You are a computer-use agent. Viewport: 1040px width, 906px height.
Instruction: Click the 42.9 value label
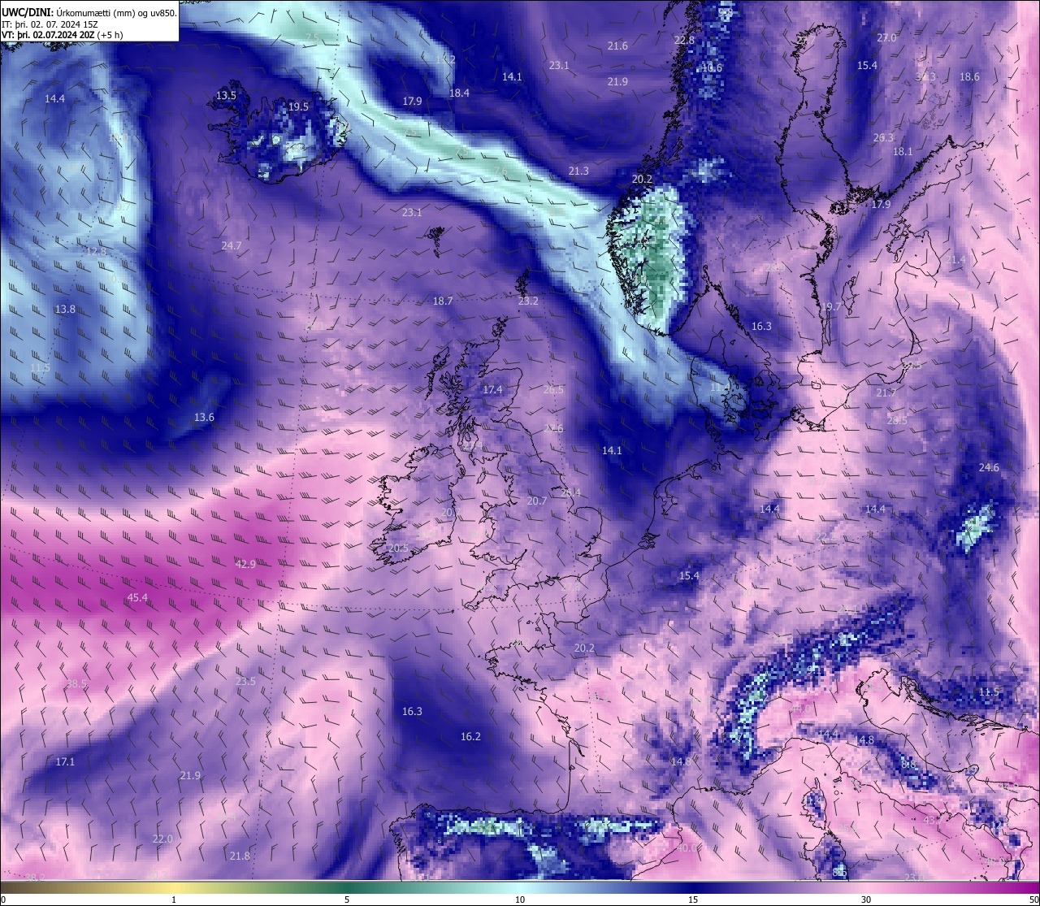pyautogui.click(x=245, y=564)
